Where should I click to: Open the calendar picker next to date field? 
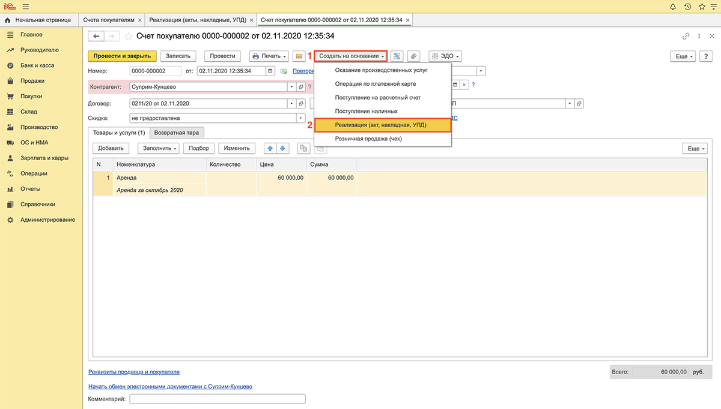click(x=270, y=71)
